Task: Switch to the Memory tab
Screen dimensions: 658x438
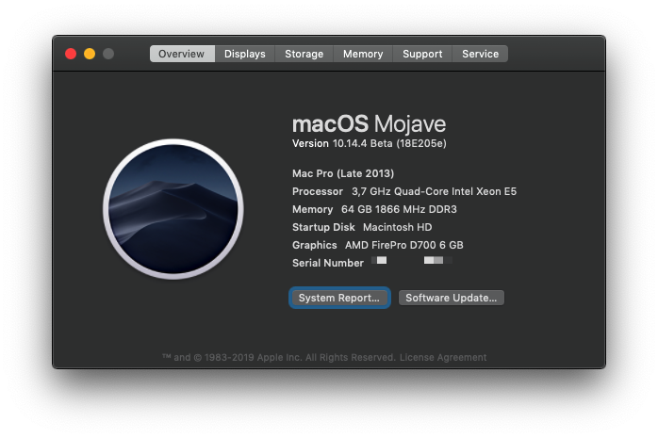Action: [x=363, y=54]
